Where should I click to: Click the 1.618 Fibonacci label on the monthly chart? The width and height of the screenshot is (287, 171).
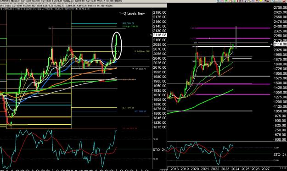pyautogui.click(x=193, y=28)
